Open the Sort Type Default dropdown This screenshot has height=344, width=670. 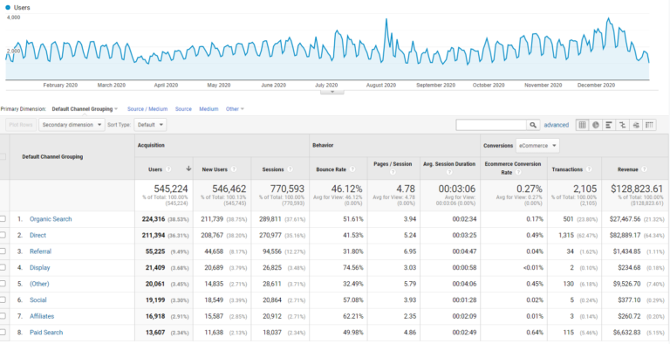click(x=150, y=125)
